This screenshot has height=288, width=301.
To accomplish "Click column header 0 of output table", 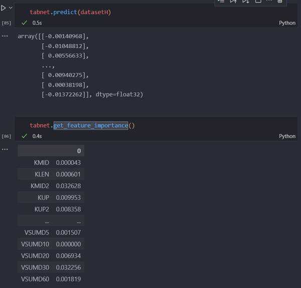I will click(79, 151).
